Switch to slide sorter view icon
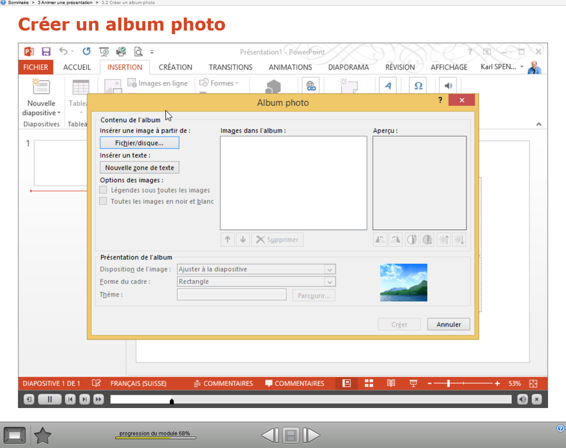The image size is (566, 448). coord(369,384)
